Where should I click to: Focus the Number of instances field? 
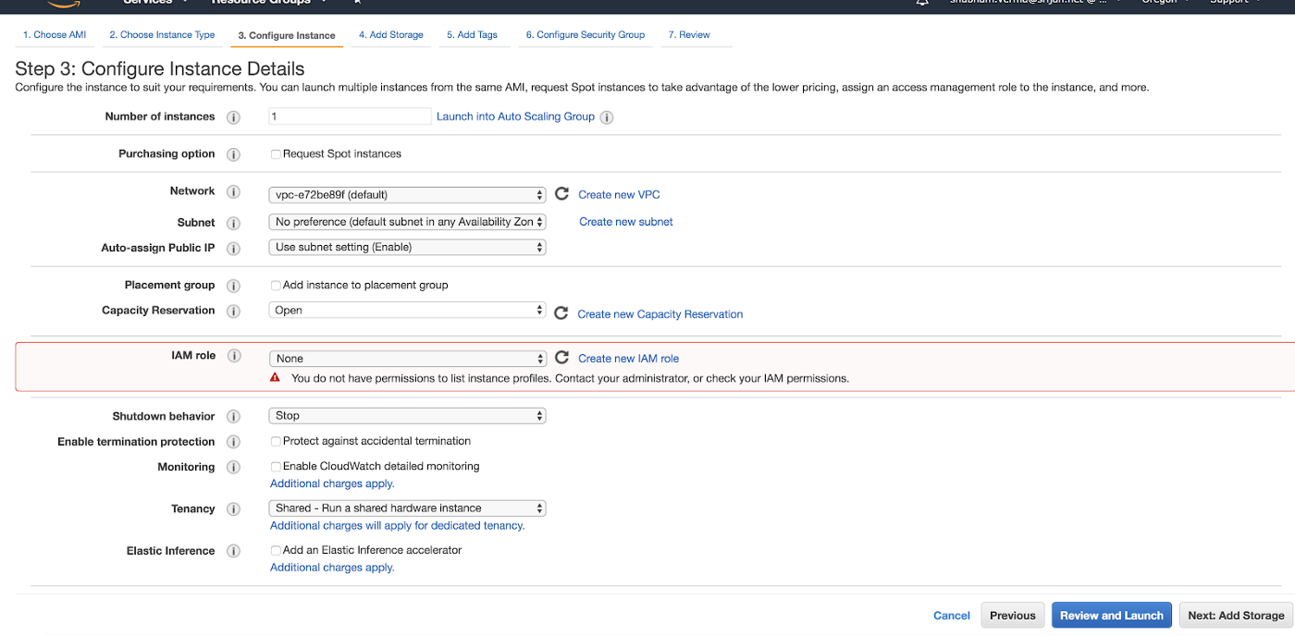click(x=351, y=116)
